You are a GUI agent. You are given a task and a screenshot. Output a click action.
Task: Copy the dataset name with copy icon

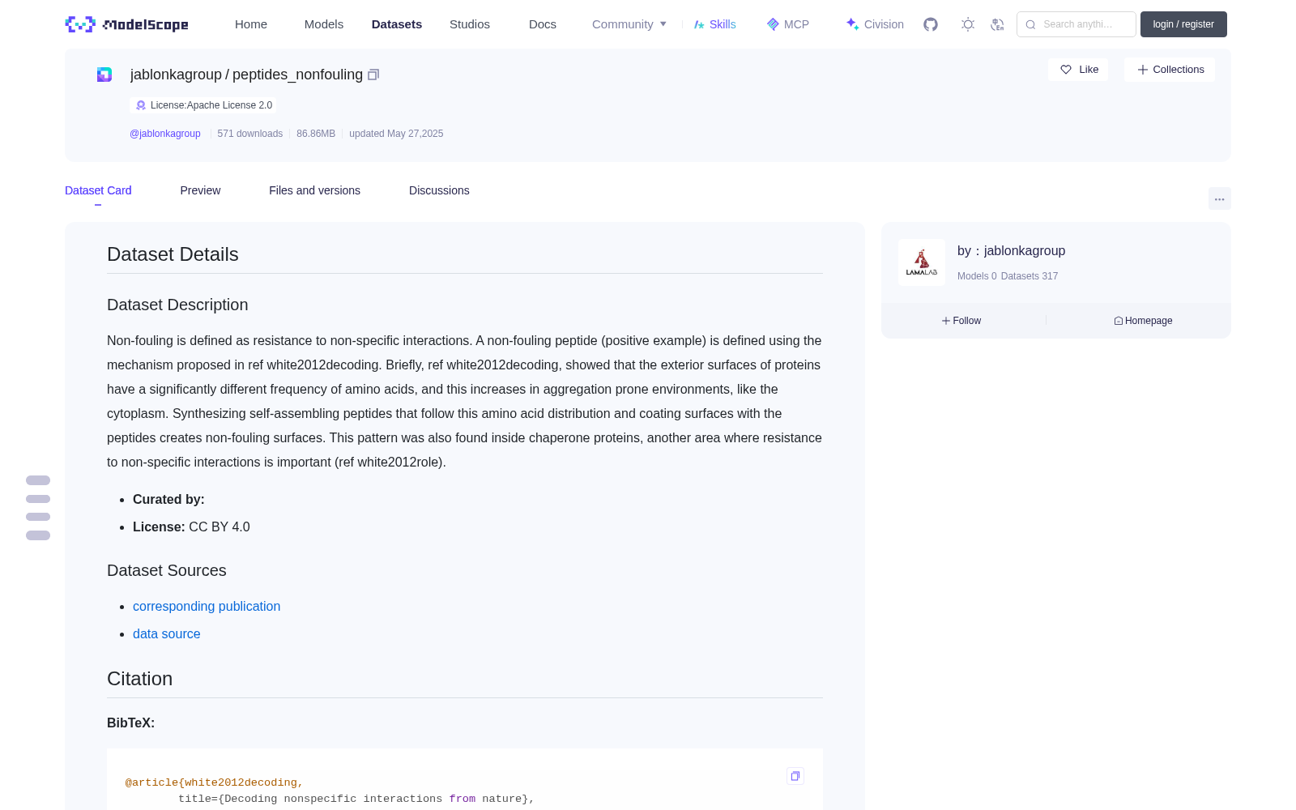click(x=373, y=75)
